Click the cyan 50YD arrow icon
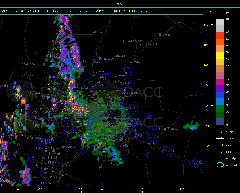The image size is (240, 193). [x=220, y=132]
